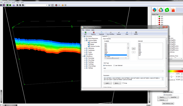The width and height of the screenshot is (183, 106).
Task: Expand the Attributes tree node
Action: (x=85, y=48)
